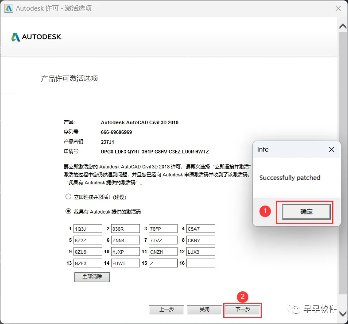Click the product key 237J1
Screen dimensions: 348x324
(108, 142)
